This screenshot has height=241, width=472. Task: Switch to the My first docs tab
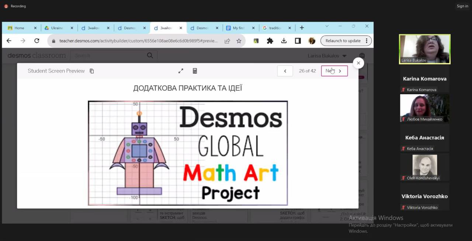(x=241, y=28)
